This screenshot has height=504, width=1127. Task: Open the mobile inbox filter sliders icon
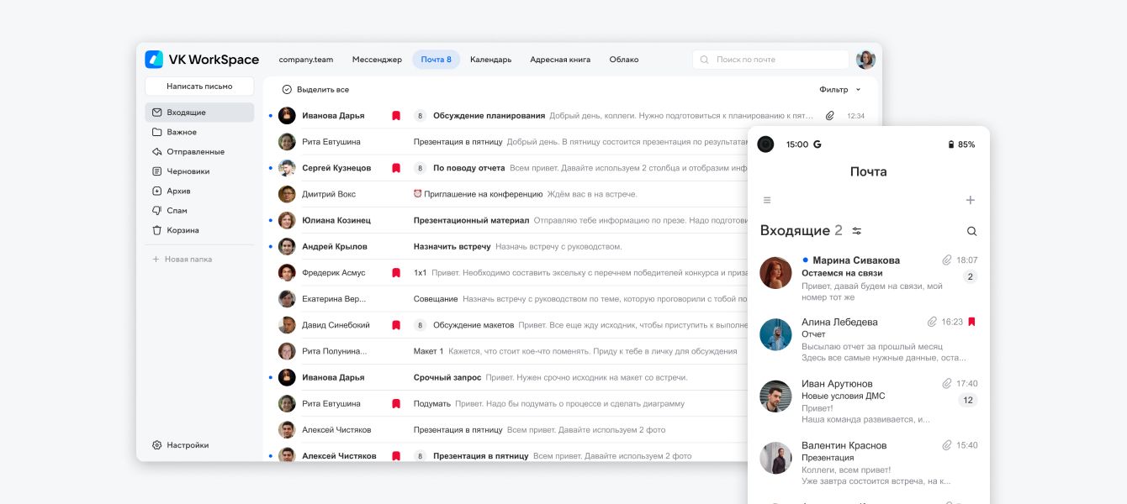tap(856, 231)
